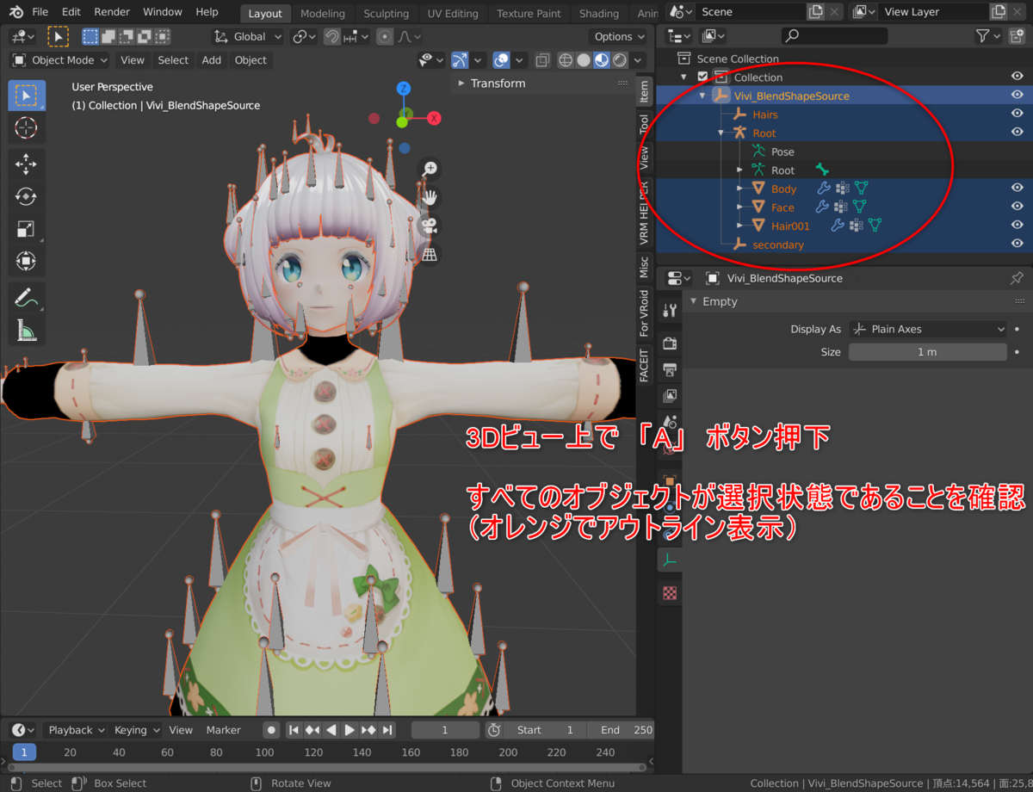Image resolution: width=1033 pixels, height=792 pixels.
Task: Click the current frame number field
Action: 445,730
